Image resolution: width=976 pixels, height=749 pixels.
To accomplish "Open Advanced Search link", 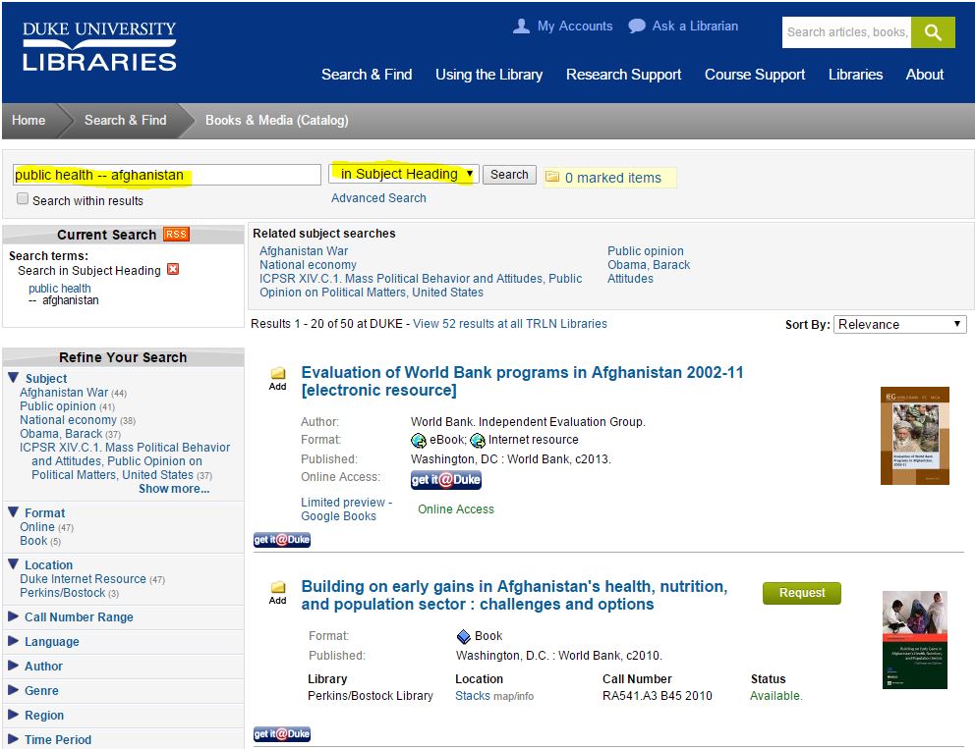I will 378,197.
